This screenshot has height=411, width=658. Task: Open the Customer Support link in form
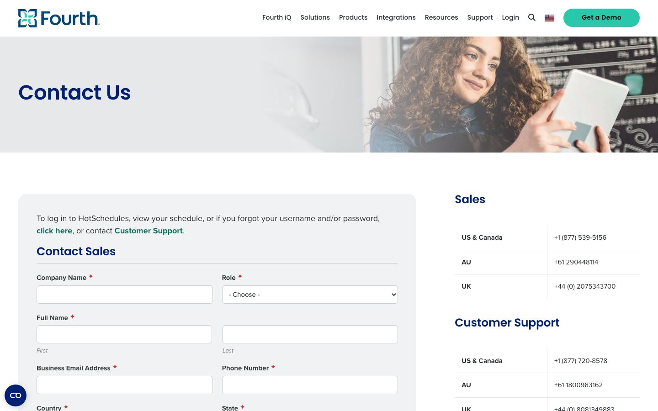(x=149, y=231)
